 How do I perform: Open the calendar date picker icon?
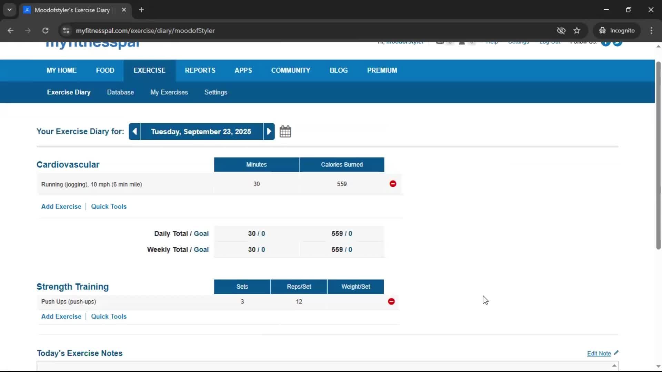tap(285, 132)
